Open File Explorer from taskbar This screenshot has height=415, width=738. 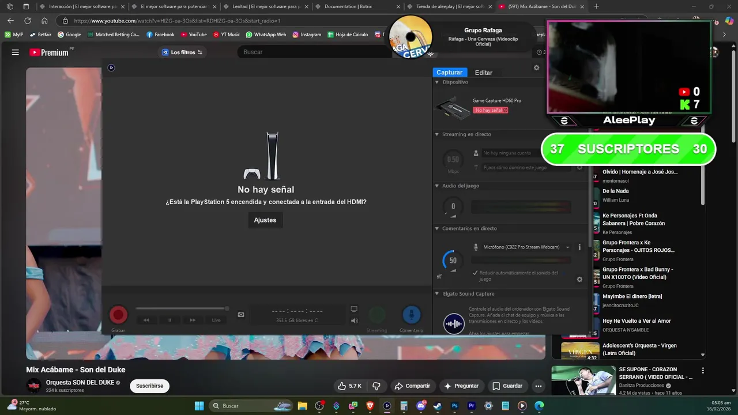click(x=302, y=406)
